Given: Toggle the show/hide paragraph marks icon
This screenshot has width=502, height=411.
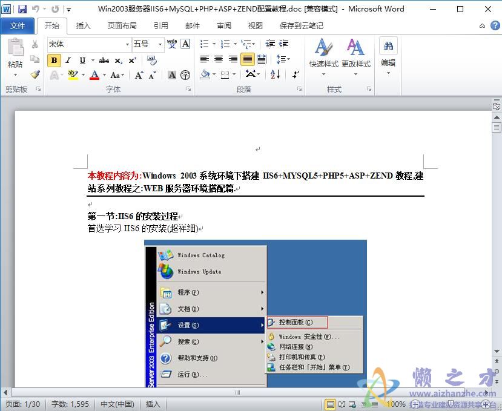Looking at the screenshot, I should [x=296, y=74].
